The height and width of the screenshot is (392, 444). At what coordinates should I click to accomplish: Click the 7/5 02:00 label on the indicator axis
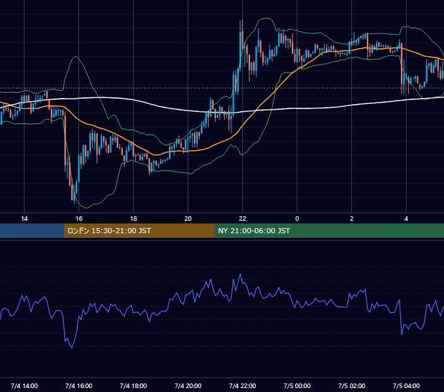352,385
